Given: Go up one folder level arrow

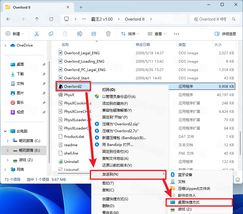Looking at the screenshot, I should (37, 19).
